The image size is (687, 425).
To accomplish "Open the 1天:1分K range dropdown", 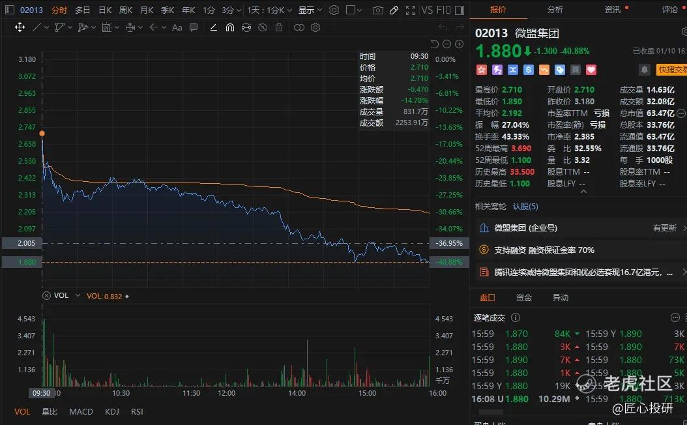I will tap(269, 10).
